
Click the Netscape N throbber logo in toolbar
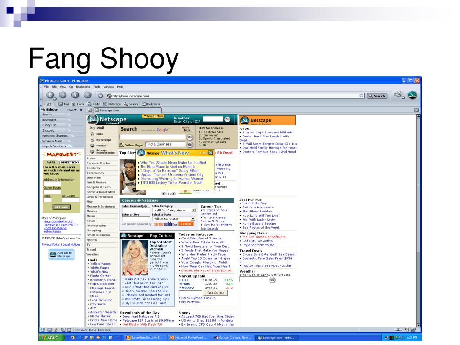tap(412, 95)
